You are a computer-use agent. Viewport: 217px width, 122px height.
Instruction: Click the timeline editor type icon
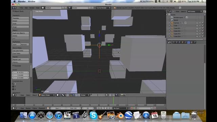[x=14, y=108]
